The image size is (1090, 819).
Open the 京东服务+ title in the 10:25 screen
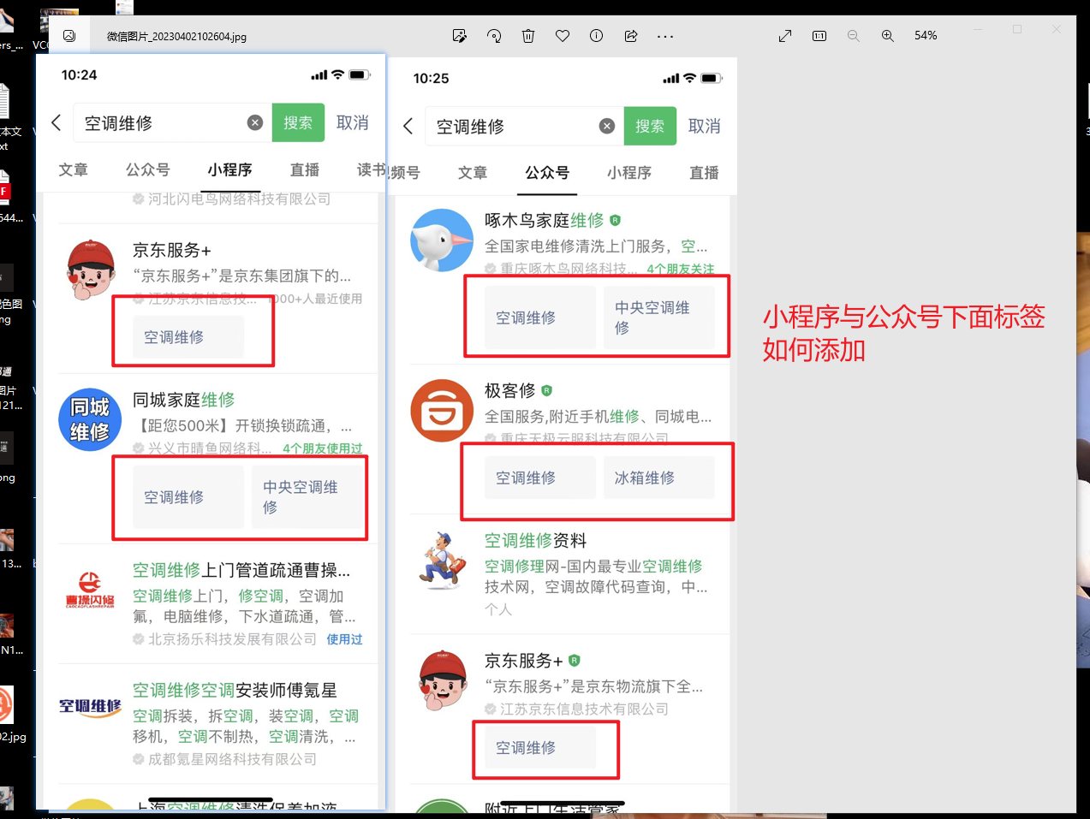point(524,661)
